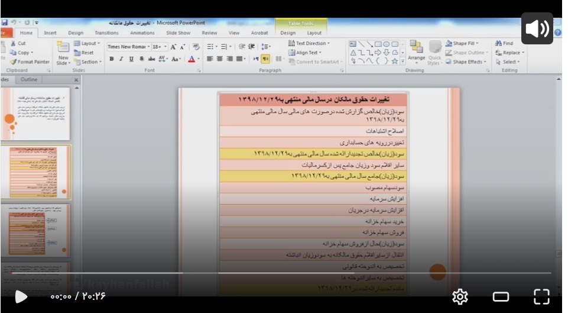Open PowerPoint Help question mark
This screenshot has height=313, width=568.
pos(558,33)
